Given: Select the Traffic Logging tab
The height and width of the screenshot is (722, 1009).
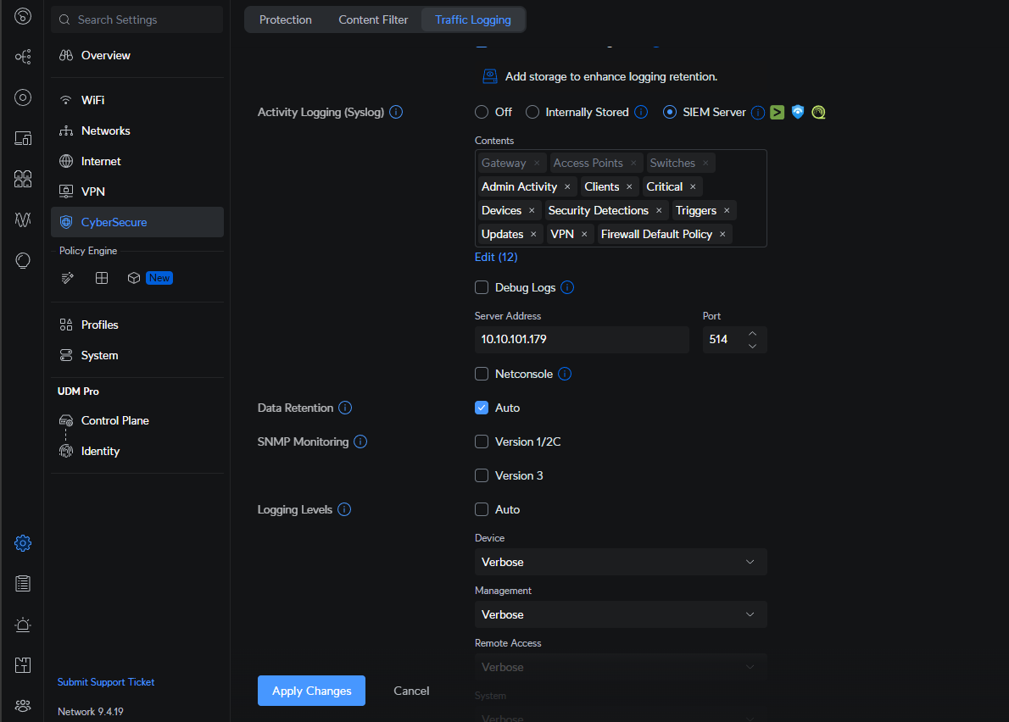Looking at the screenshot, I should (x=473, y=19).
